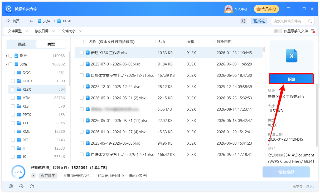Check 2026-05-01-2026-05-31 (2).xlsx checkbox

pyautogui.click(x=82, y=98)
